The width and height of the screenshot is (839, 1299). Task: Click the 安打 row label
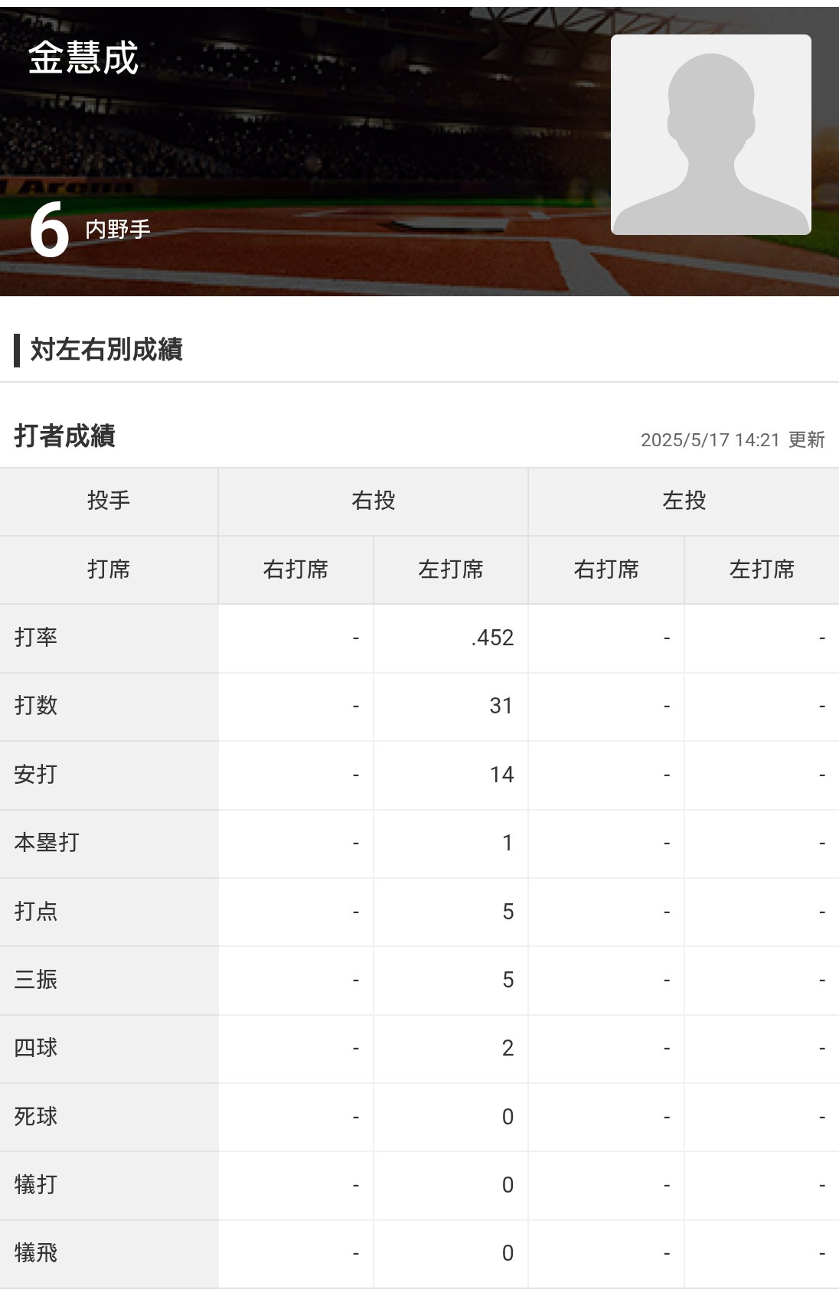coord(36,775)
